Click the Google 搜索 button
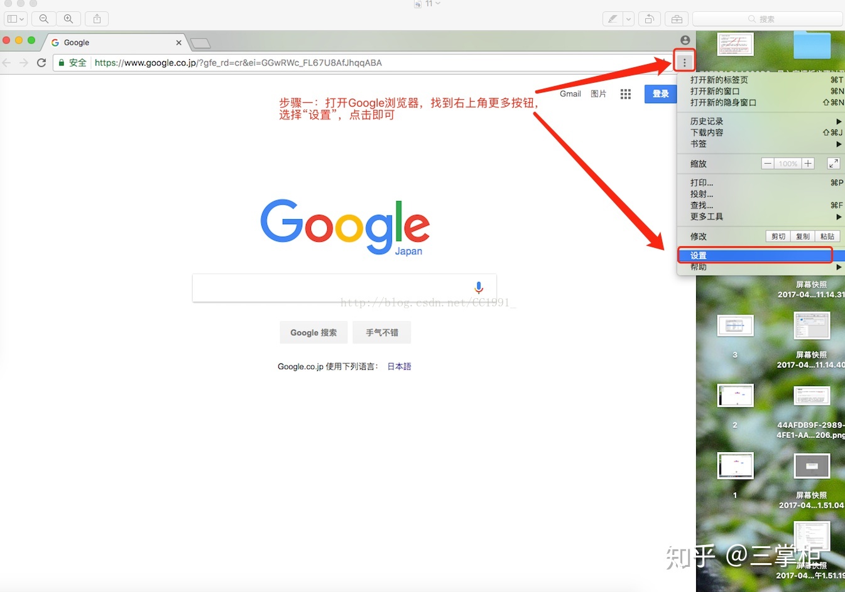 [x=313, y=333]
